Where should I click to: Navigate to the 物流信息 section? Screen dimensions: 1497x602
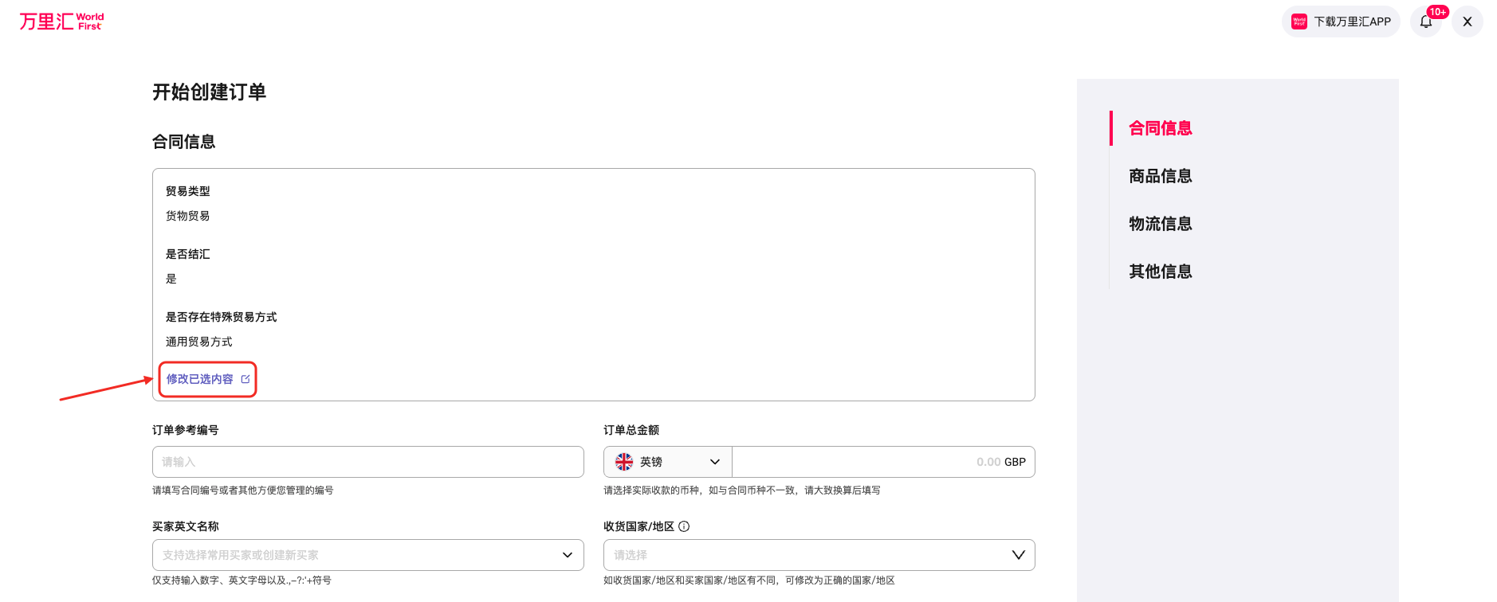[1161, 224]
